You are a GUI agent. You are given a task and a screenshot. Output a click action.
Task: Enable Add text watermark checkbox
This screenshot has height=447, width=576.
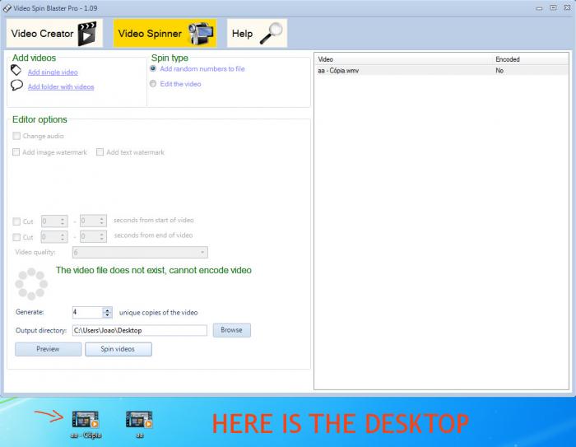pos(100,152)
